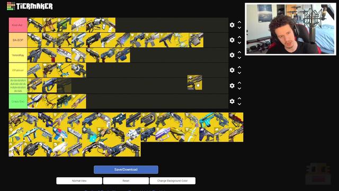Click the 'mmmKay tier label
Screen dimensions: 339x191
tap(18, 55)
